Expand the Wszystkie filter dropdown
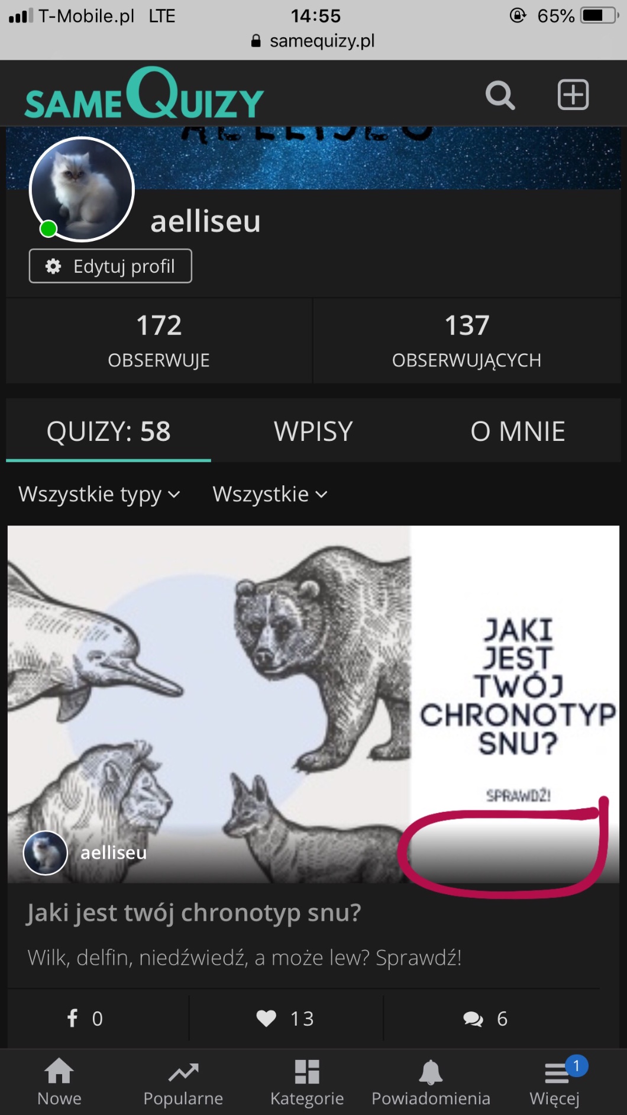The width and height of the screenshot is (627, 1115). coord(270,494)
